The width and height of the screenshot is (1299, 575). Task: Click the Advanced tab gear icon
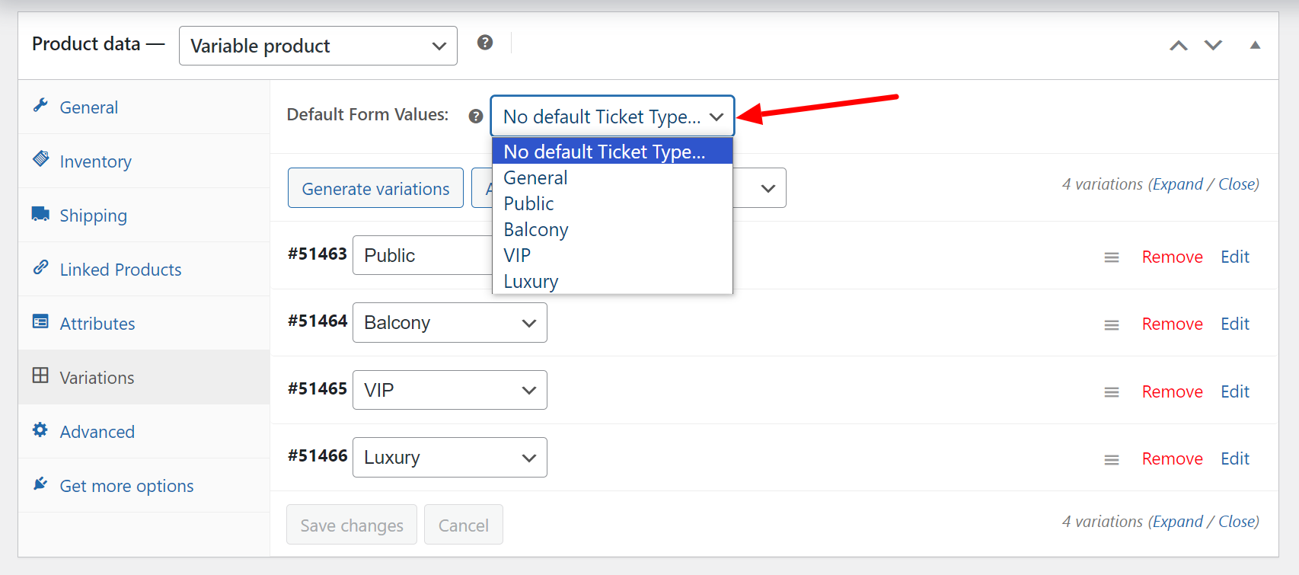(40, 430)
